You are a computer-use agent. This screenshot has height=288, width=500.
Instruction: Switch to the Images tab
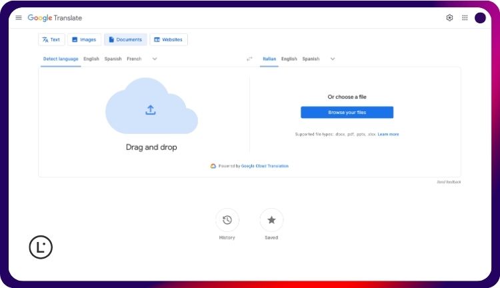pos(84,40)
